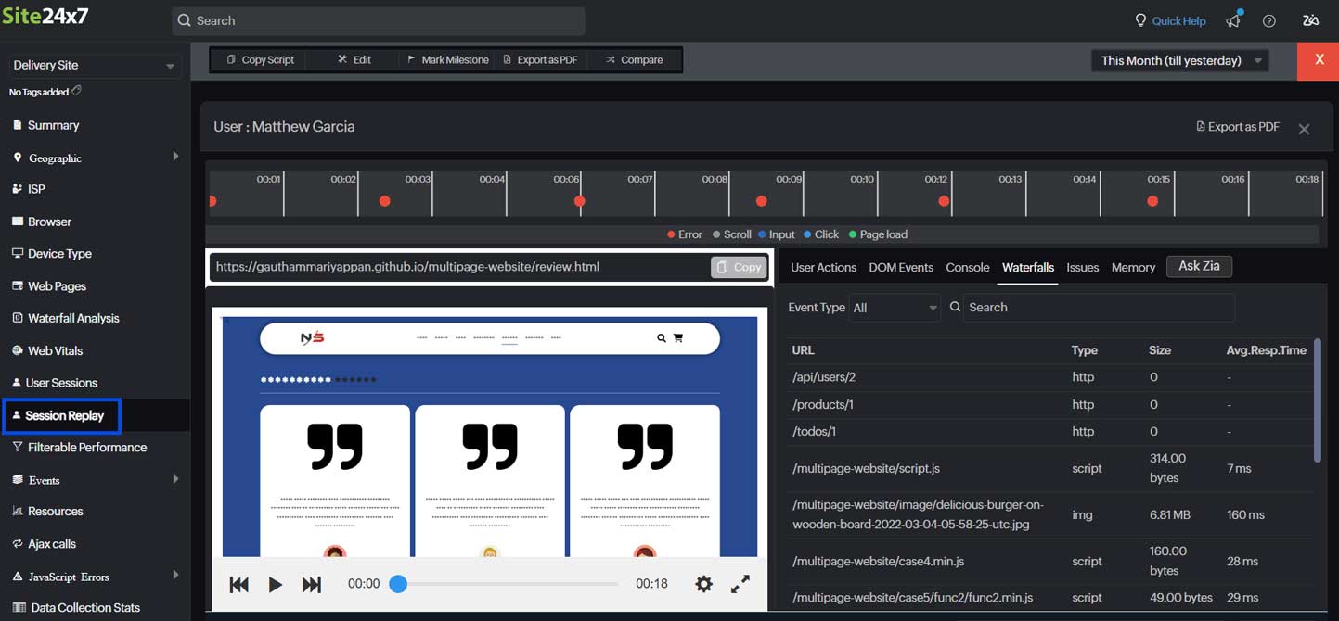Click the Ask Zia button
This screenshot has height=621, width=1339.
click(1199, 266)
